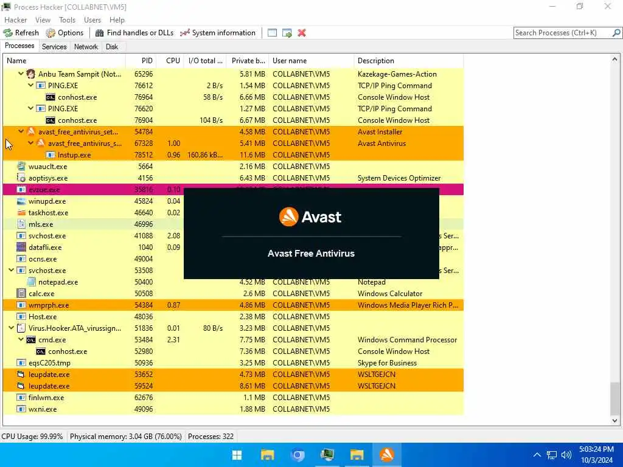Switch to the Services tab

tap(54, 47)
